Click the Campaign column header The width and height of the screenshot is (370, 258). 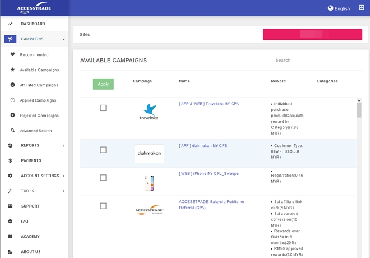142,81
